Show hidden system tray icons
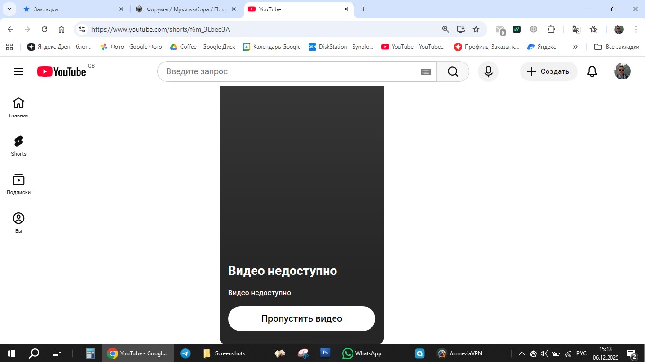This screenshot has width=645, height=362. pos(521,353)
